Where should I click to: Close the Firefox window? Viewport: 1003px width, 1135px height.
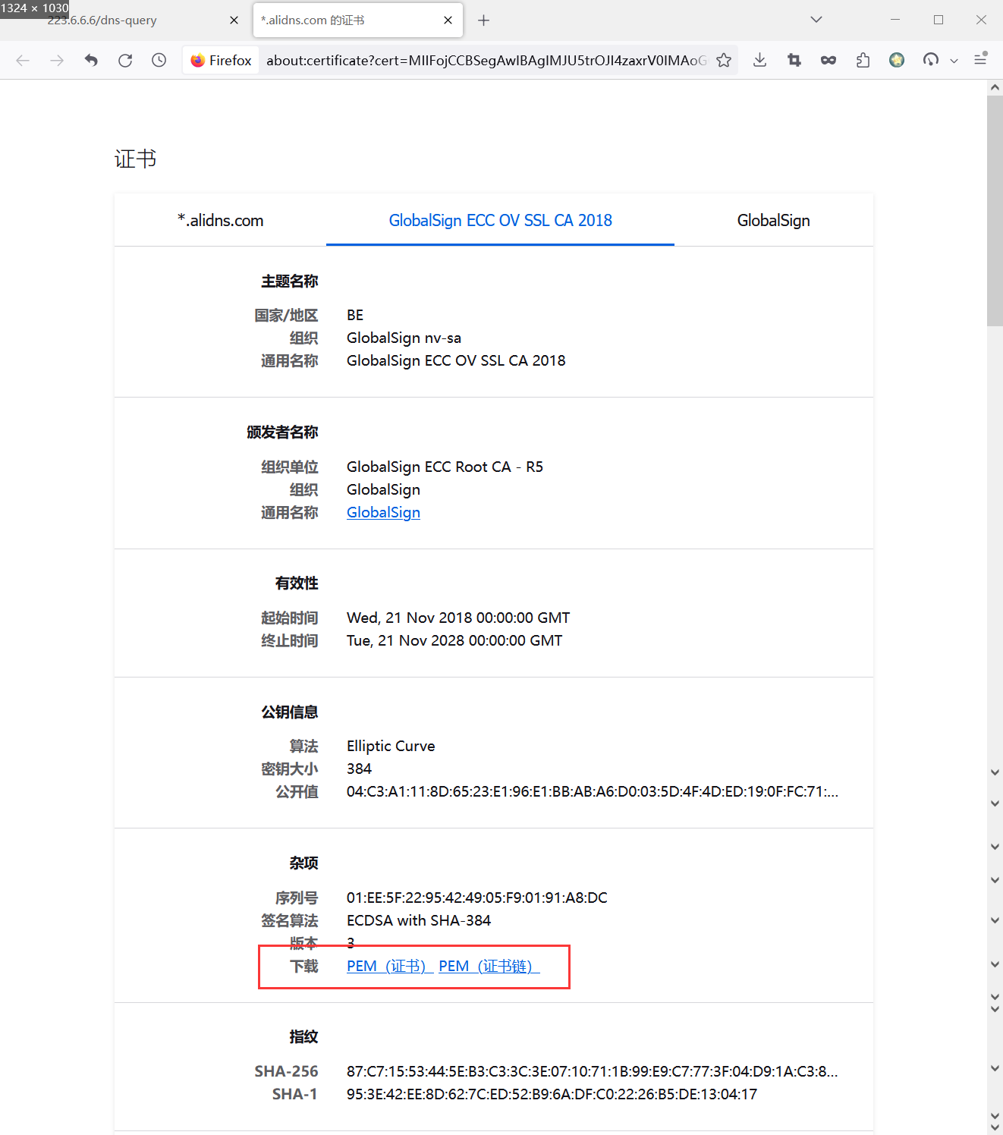coord(981,20)
